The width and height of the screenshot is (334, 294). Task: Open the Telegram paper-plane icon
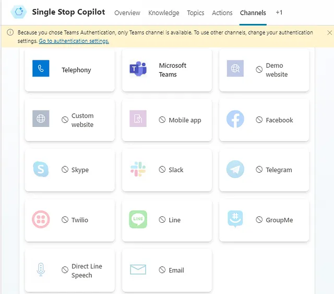(235, 169)
